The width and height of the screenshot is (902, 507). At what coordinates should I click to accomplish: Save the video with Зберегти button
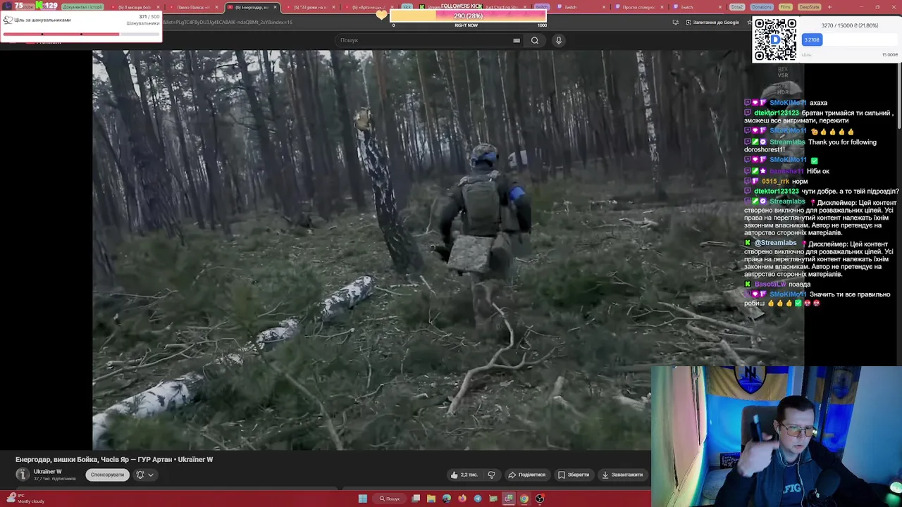pyautogui.click(x=574, y=475)
